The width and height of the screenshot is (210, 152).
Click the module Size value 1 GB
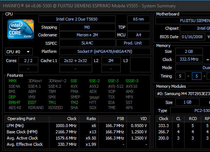click(x=188, y=102)
